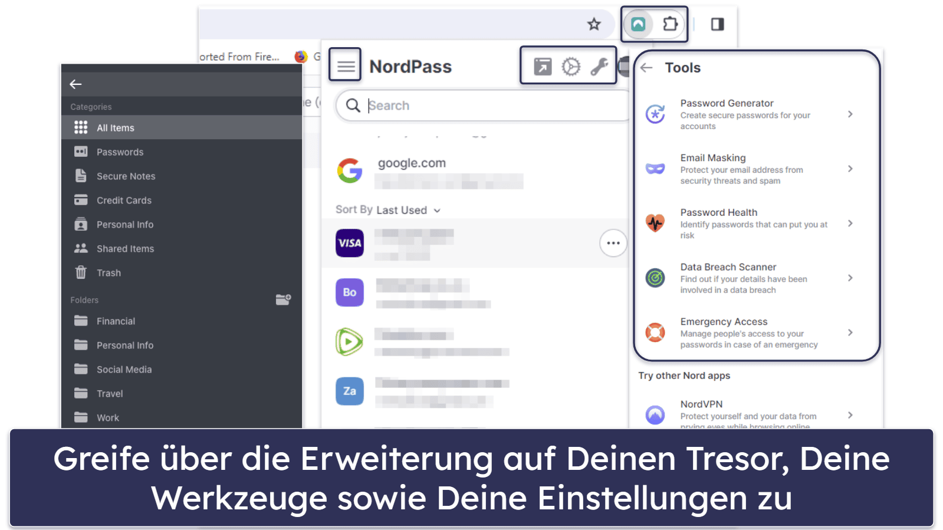Open the Travel folder

[182, 394]
